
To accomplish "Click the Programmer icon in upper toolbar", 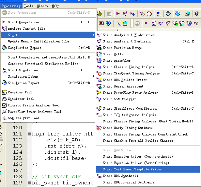I will (178, 13).
